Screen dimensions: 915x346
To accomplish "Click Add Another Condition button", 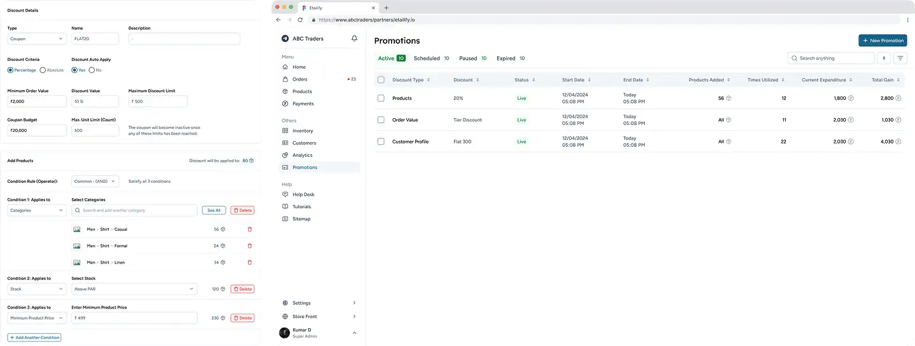I will [34, 337].
